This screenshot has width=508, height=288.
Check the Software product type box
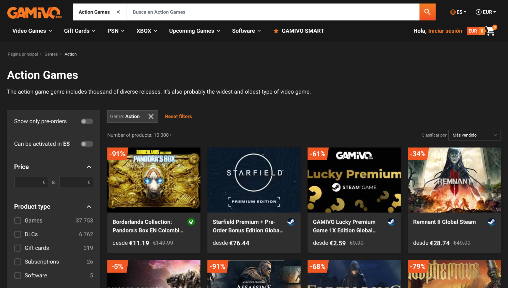tap(18, 275)
